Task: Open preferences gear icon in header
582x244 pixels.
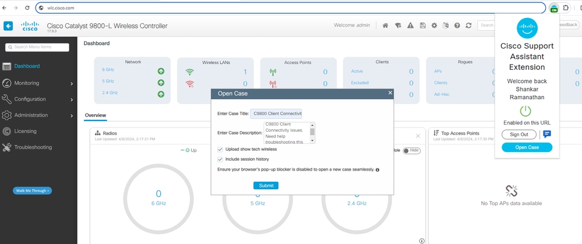Action: click(x=434, y=26)
